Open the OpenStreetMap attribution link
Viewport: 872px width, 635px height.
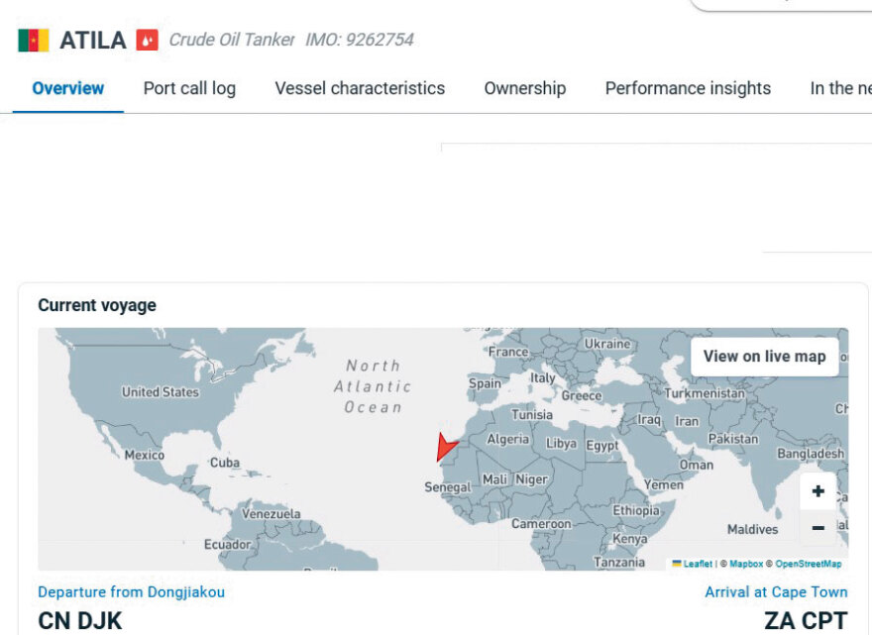pos(808,564)
